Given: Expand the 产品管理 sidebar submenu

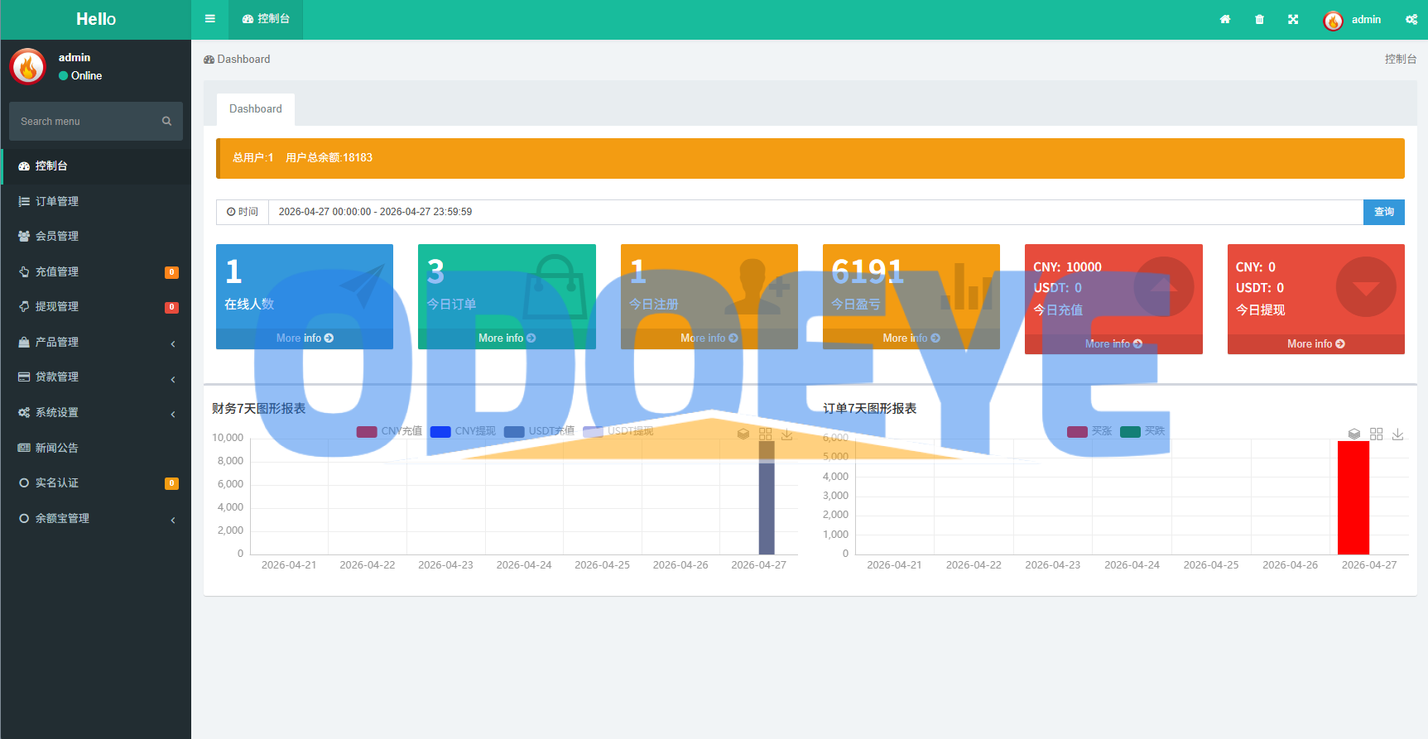Looking at the screenshot, I should pyautogui.click(x=96, y=342).
